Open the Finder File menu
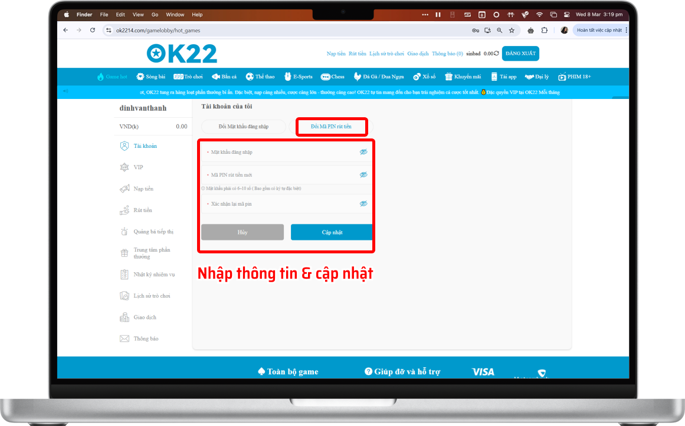This screenshot has height=426, width=685. pyautogui.click(x=104, y=14)
